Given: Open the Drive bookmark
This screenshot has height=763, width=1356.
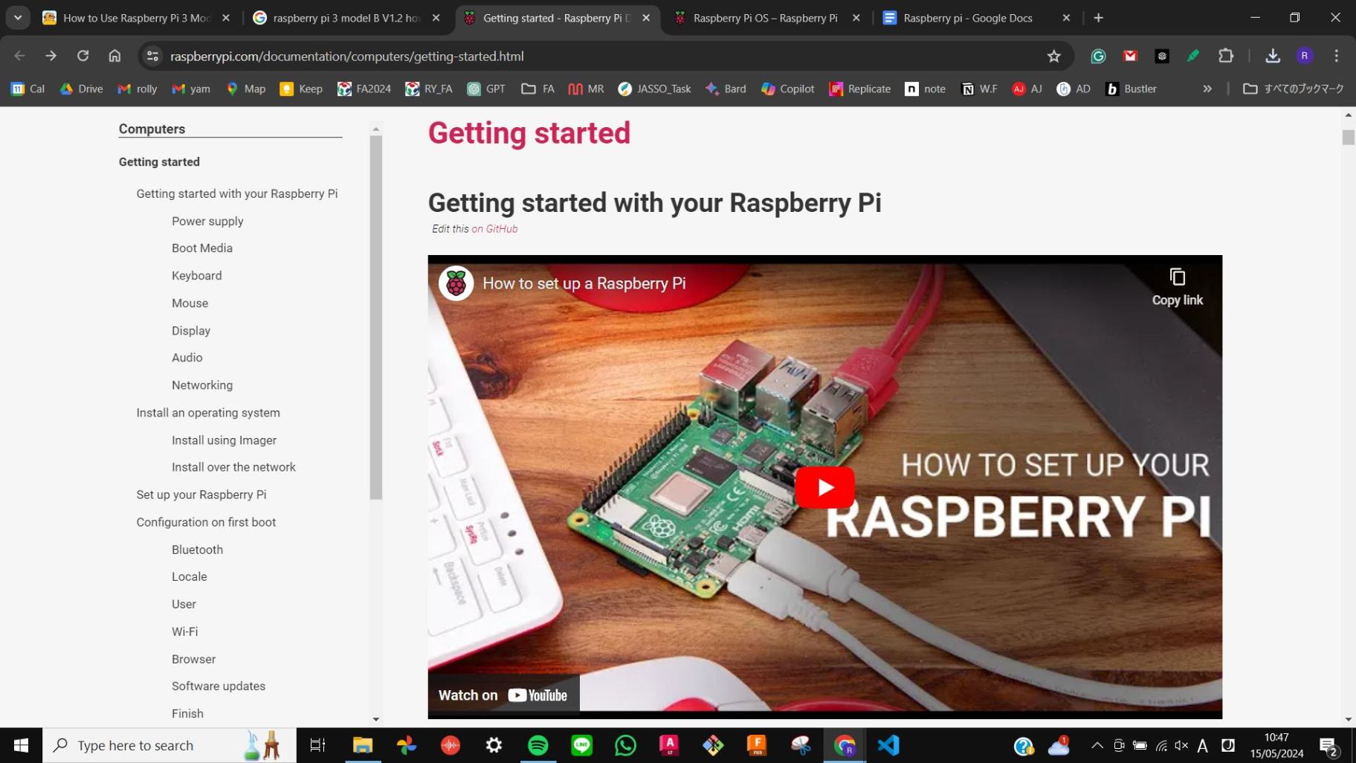Looking at the screenshot, I should point(82,88).
